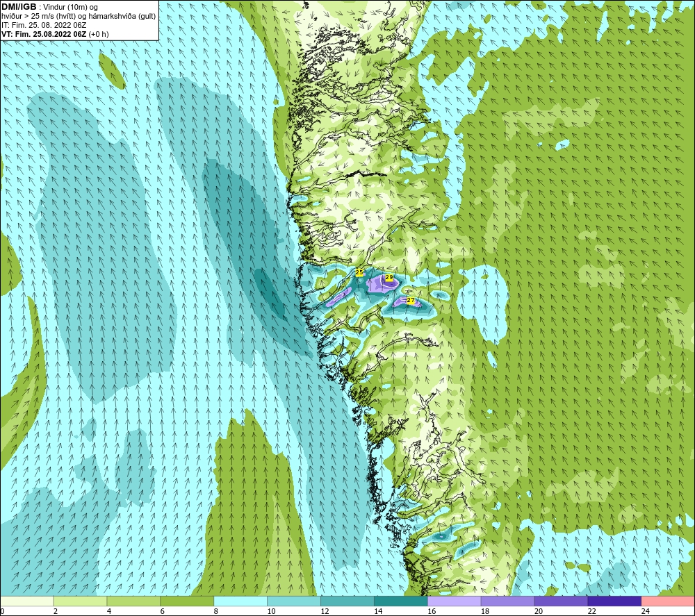Click the yellow gust label 25
This screenshot has height=616, width=695.
click(x=359, y=272)
